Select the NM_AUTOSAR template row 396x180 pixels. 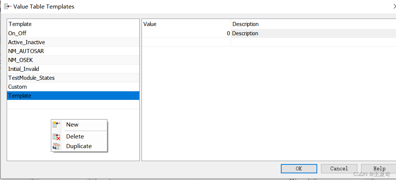73,51
